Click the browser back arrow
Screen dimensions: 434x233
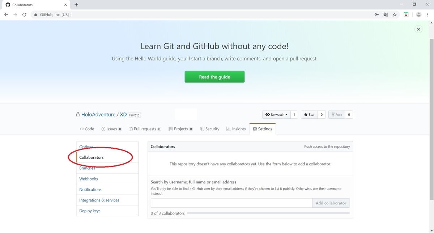click(6, 15)
